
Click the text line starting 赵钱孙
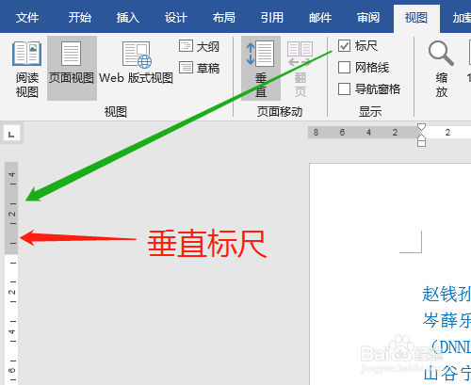coord(447,294)
